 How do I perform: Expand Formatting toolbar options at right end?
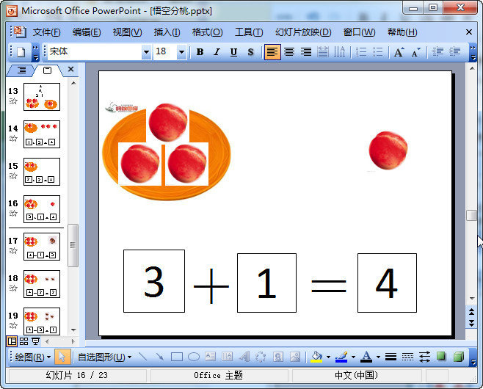pos(473,53)
